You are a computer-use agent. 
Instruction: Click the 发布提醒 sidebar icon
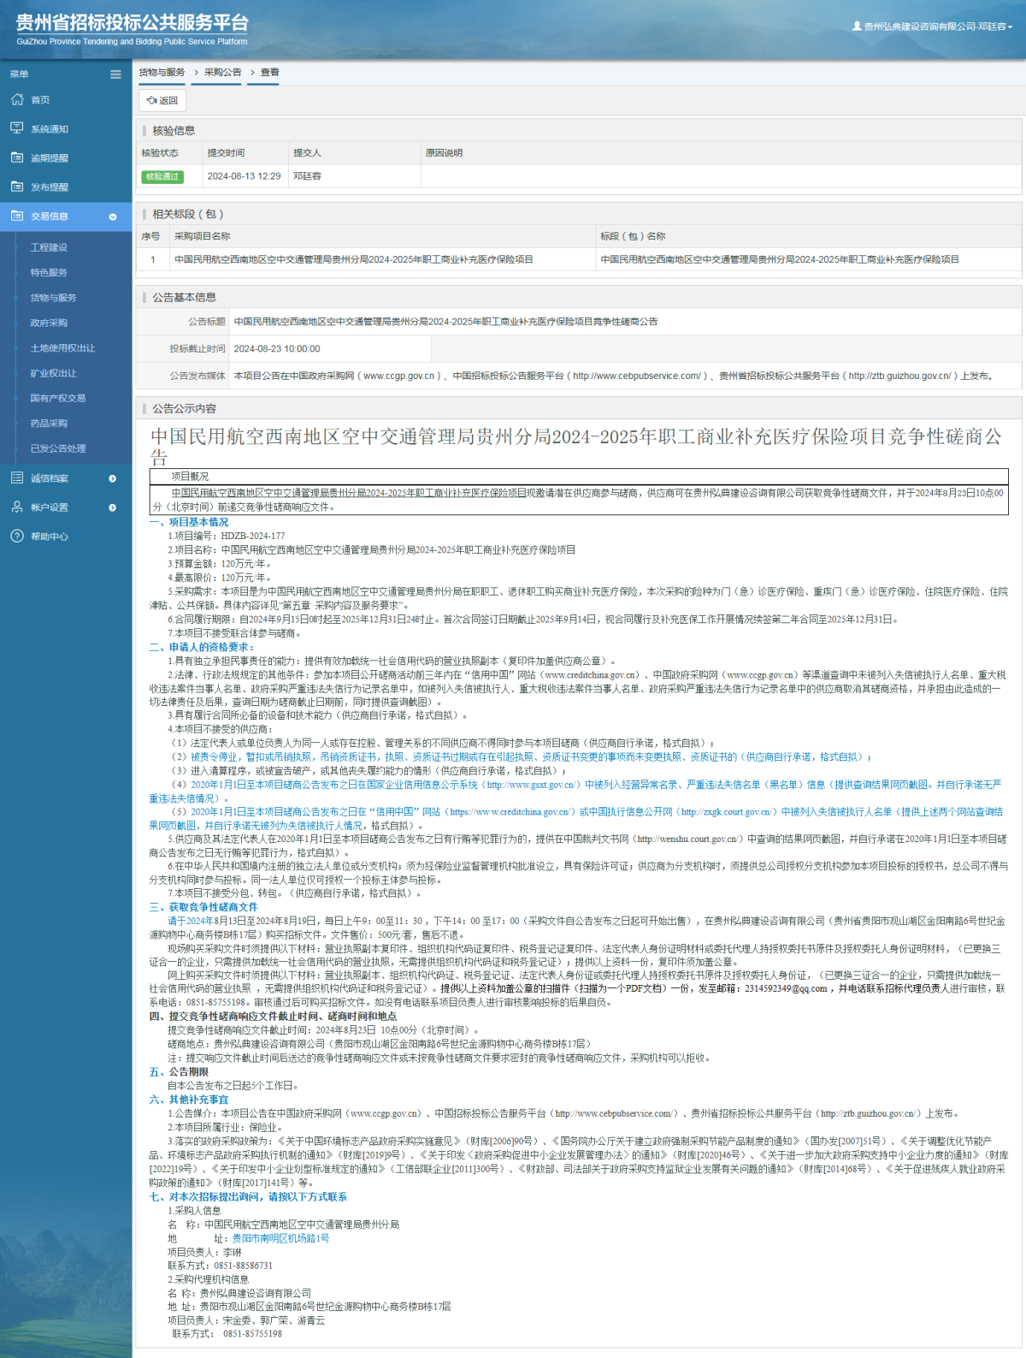(17, 187)
